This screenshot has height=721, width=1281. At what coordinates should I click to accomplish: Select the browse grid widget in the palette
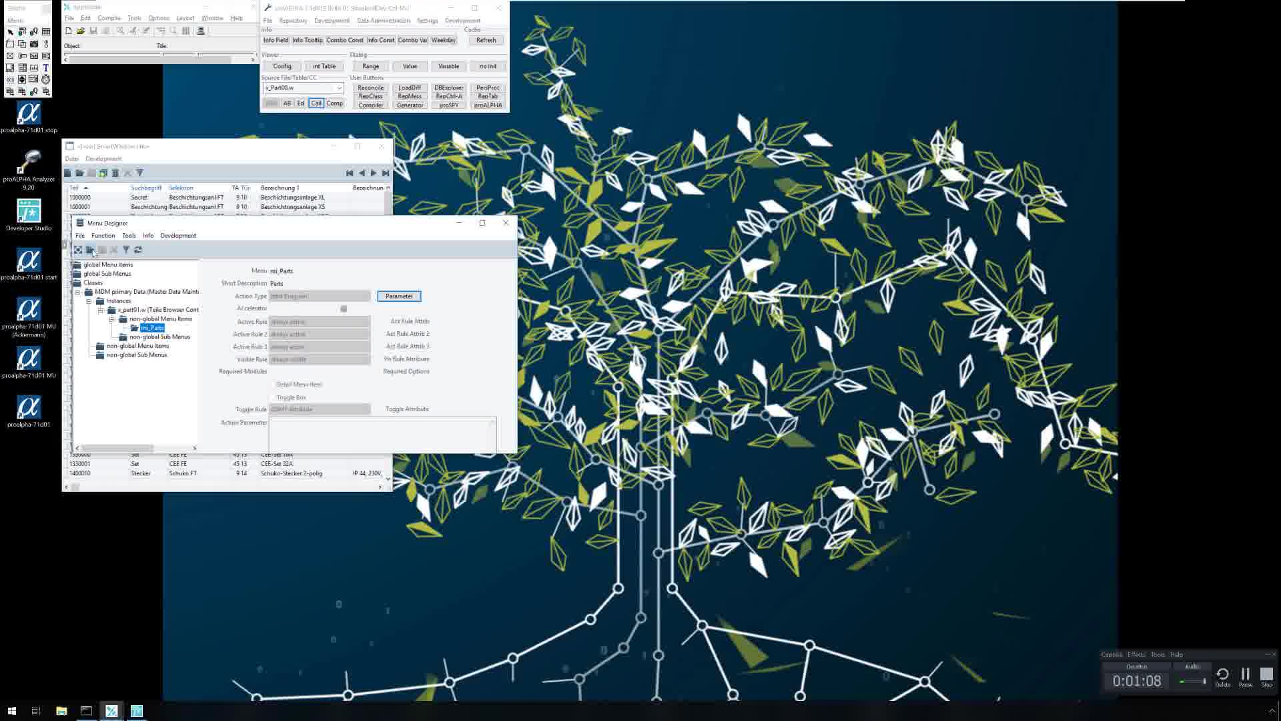coord(46,31)
